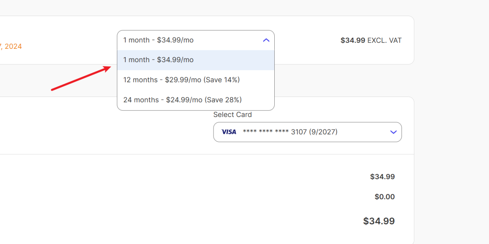The height and width of the screenshot is (244, 489).
Task: Click the (9/2027) card expiry text
Action: 323,132
